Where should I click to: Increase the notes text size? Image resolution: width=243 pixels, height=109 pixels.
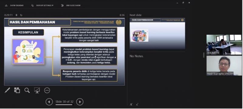coord(131,104)
